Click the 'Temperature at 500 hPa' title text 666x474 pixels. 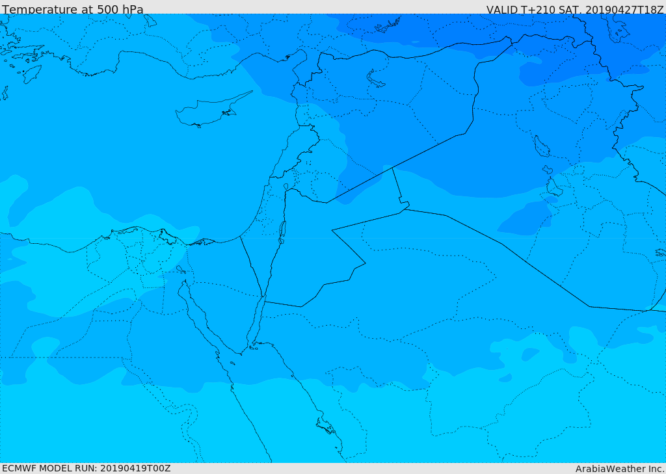[x=73, y=9]
